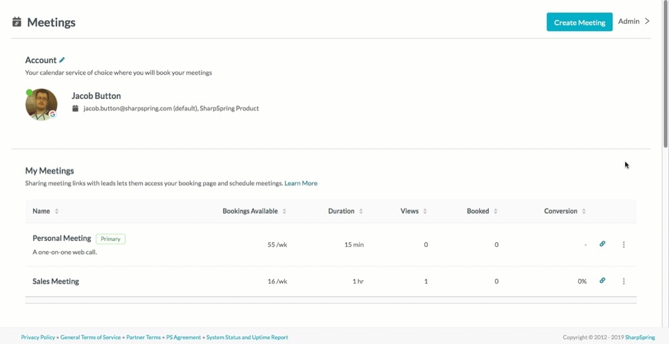Sort by Duration column
This screenshot has width=669, height=344.
click(361, 211)
